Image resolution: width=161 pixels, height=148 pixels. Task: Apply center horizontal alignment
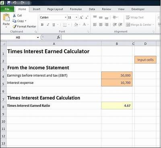(x=101, y=25)
